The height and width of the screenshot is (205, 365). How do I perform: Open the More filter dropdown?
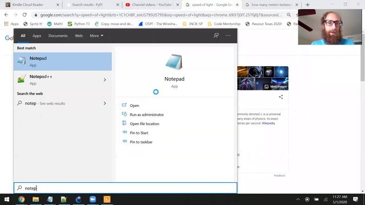(96, 36)
